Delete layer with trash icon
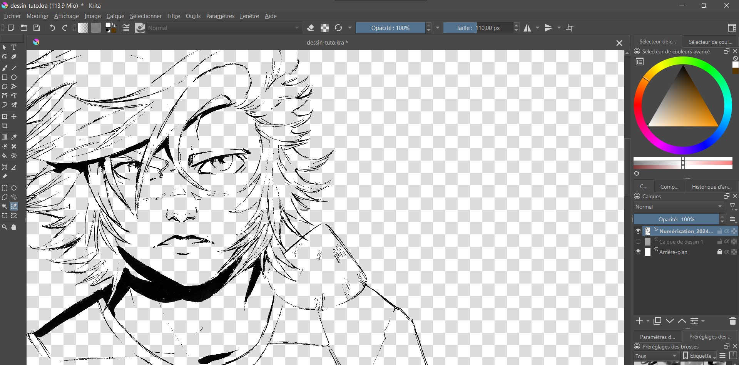Image resolution: width=739 pixels, height=365 pixels. click(x=732, y=321)
